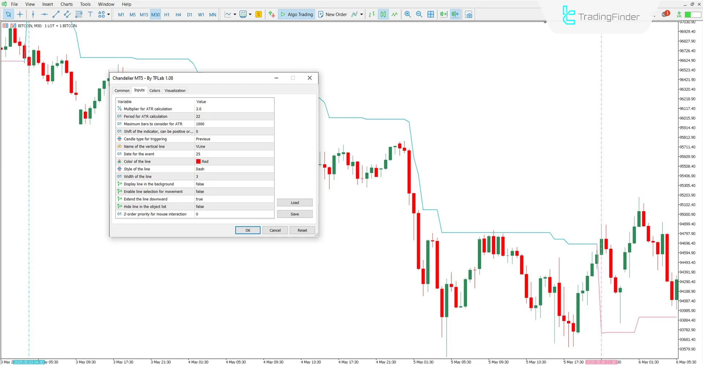The width and height of the screenshot is (703, 365).
Task: Switch chart to bar chart display
Action: pos(371,14)
